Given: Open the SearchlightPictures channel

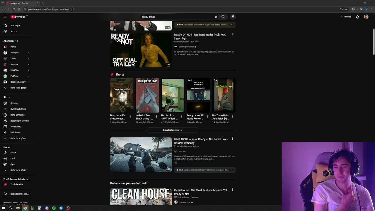Looking at the screenshot, I should (x=186, y=47).
